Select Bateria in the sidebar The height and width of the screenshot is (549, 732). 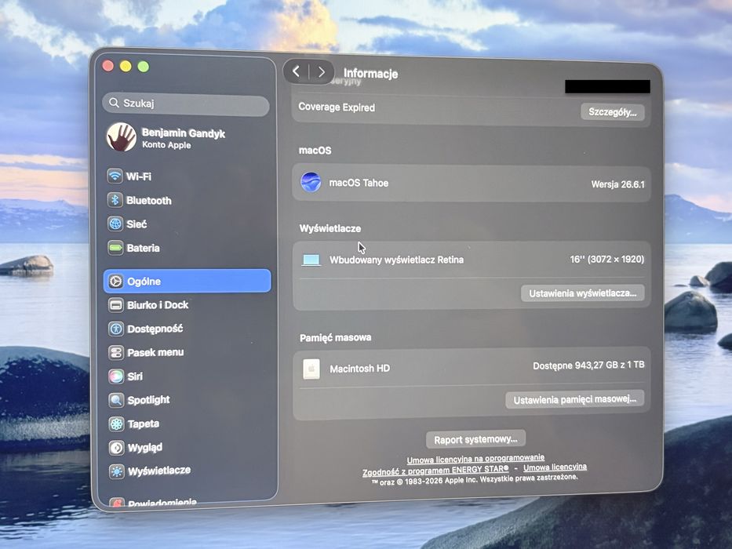(187, 248)
